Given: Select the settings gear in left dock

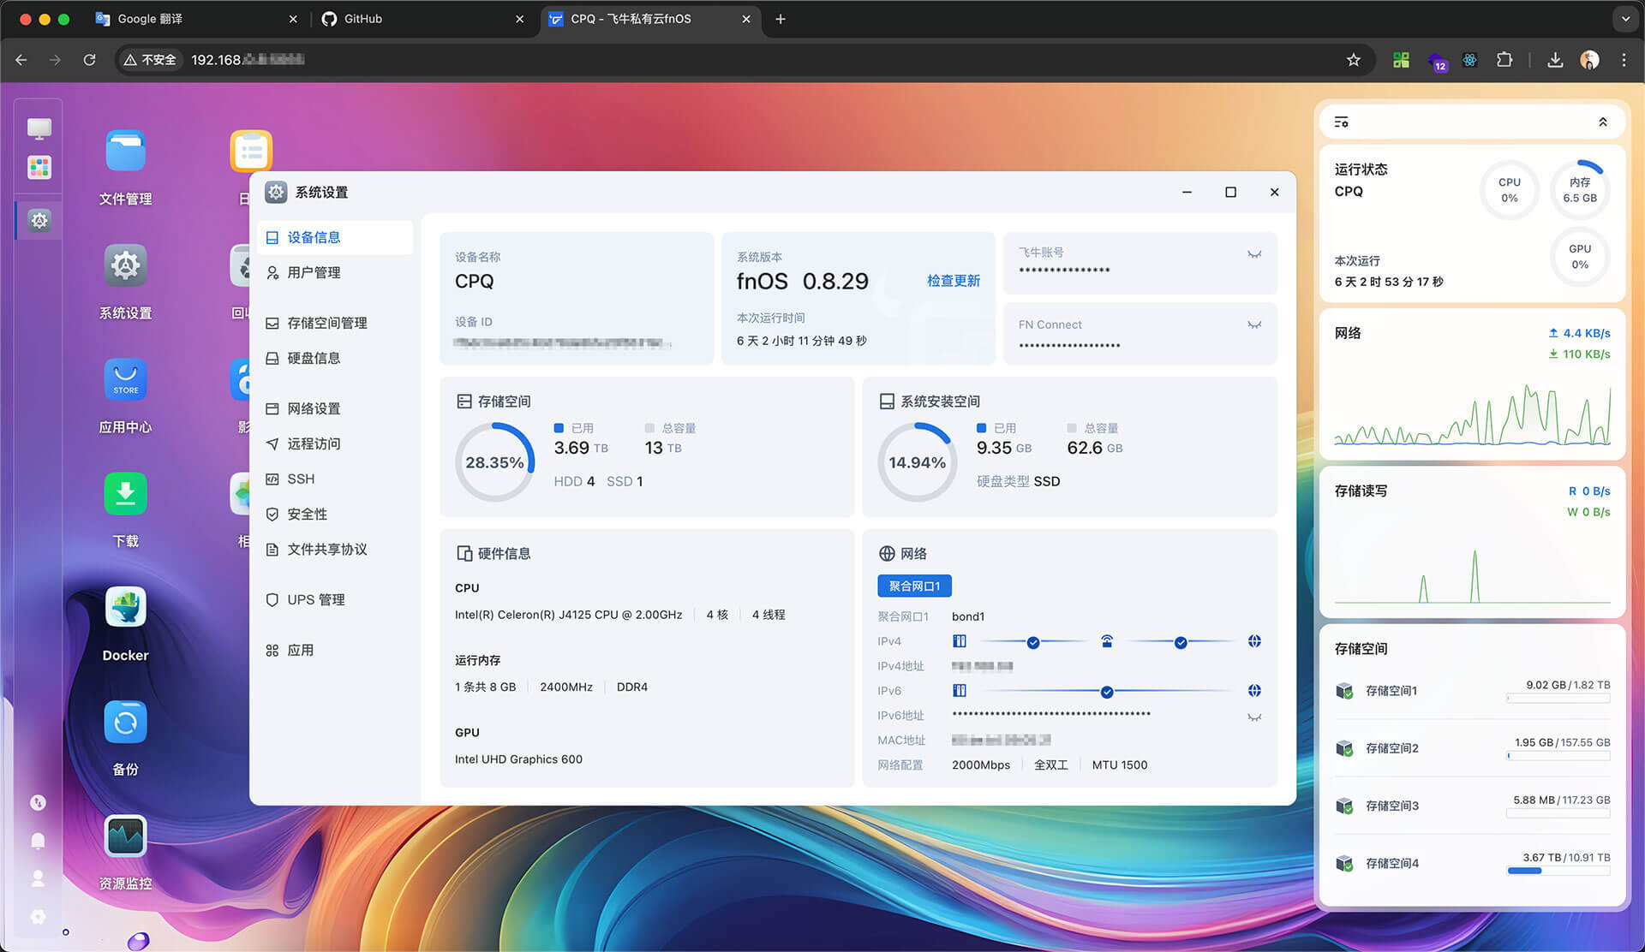Looking at the screenshot, I should tap(39, 220).
